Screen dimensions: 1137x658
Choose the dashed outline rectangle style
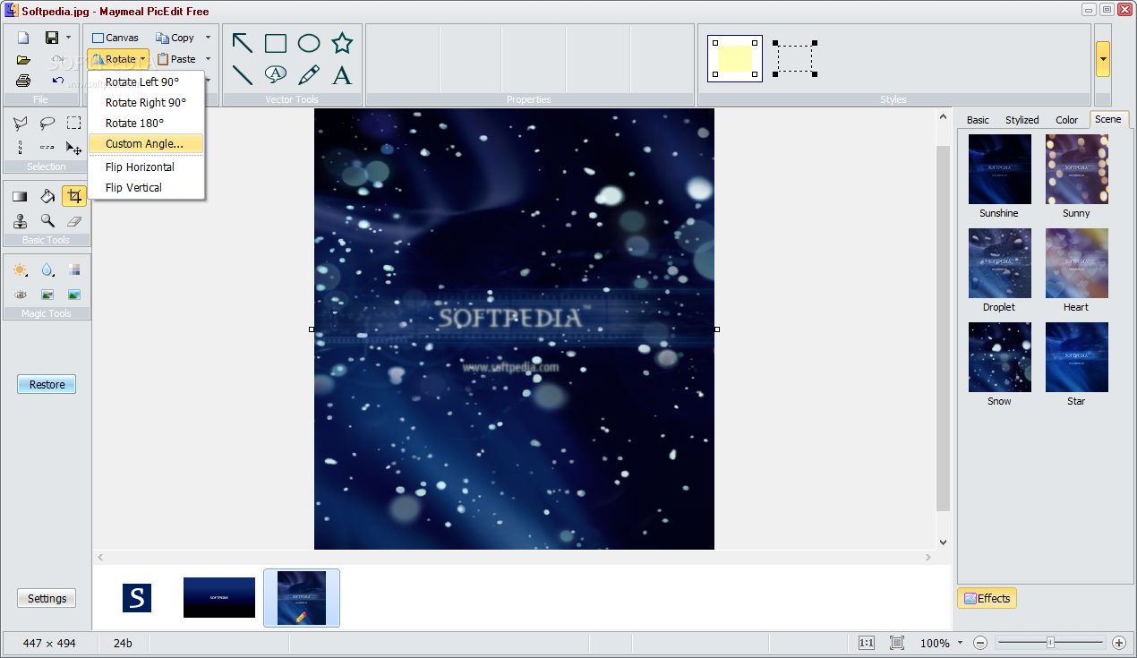[x=794, y=58]
